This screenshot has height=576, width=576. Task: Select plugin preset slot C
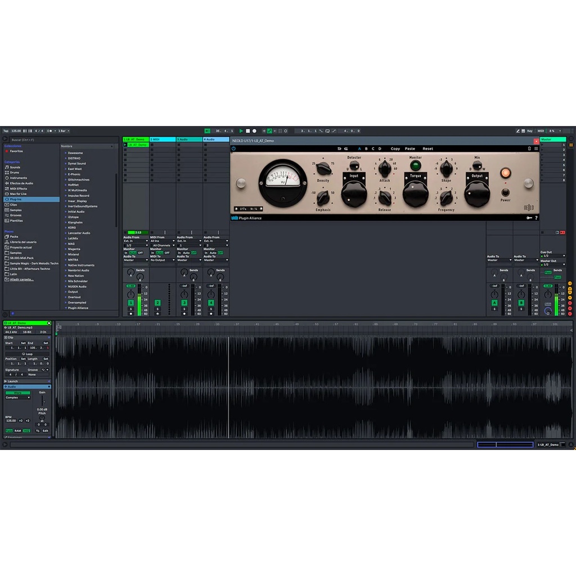373,148
